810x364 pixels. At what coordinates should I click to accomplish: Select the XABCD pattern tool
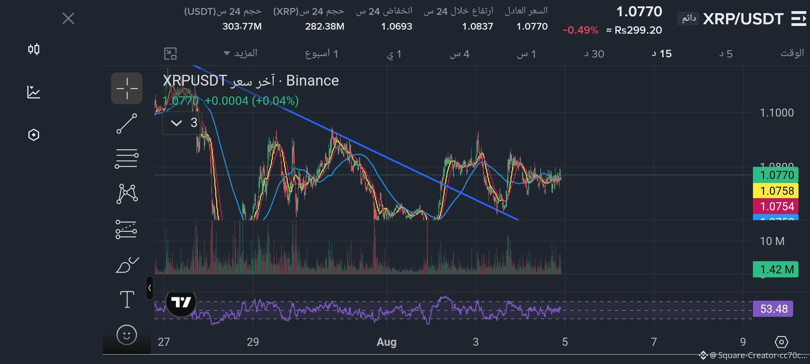(x=127, y=194)
